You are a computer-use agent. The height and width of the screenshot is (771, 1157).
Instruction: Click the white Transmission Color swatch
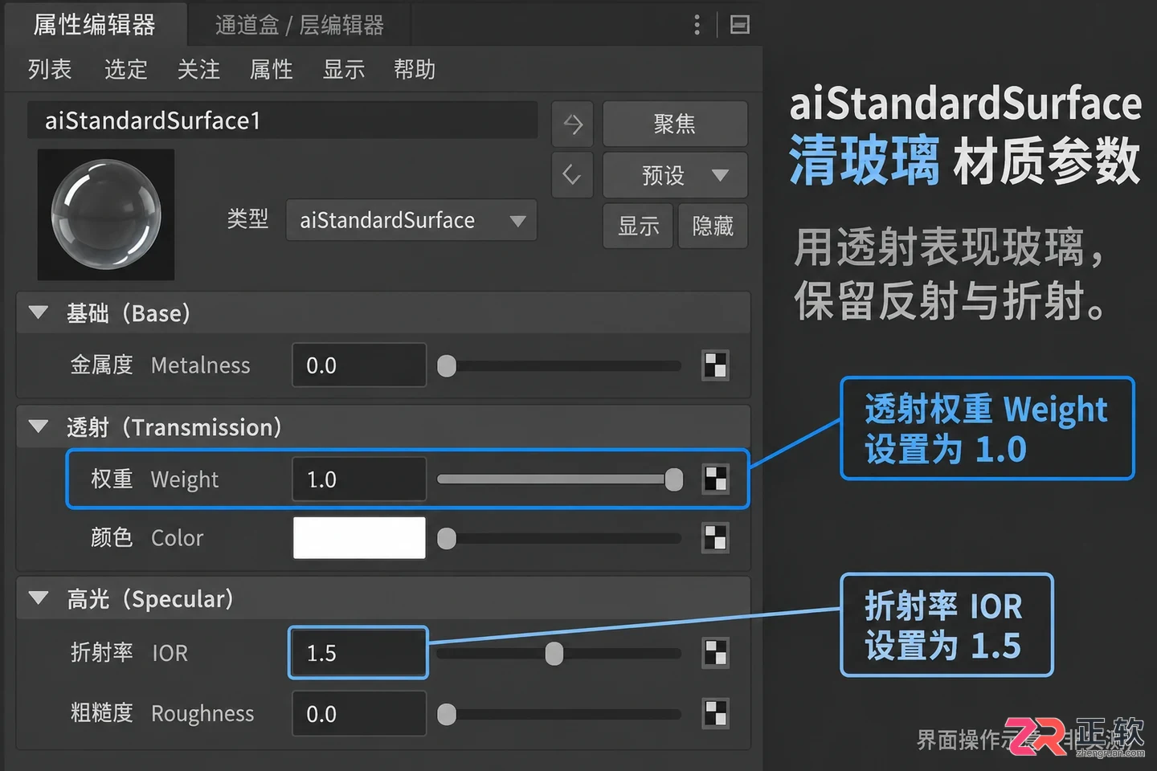[359, 537]
